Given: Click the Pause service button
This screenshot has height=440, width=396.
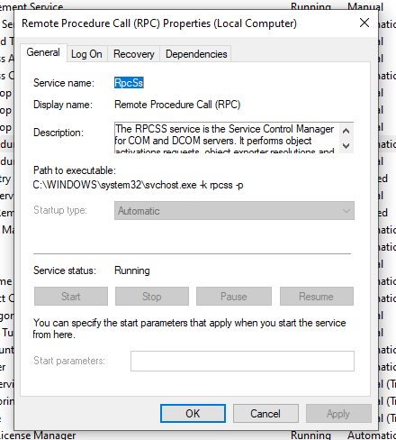Looking at the screenshot, I should point(234,297).
